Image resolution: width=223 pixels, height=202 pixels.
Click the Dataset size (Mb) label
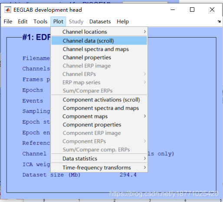(x=51, y=175)
